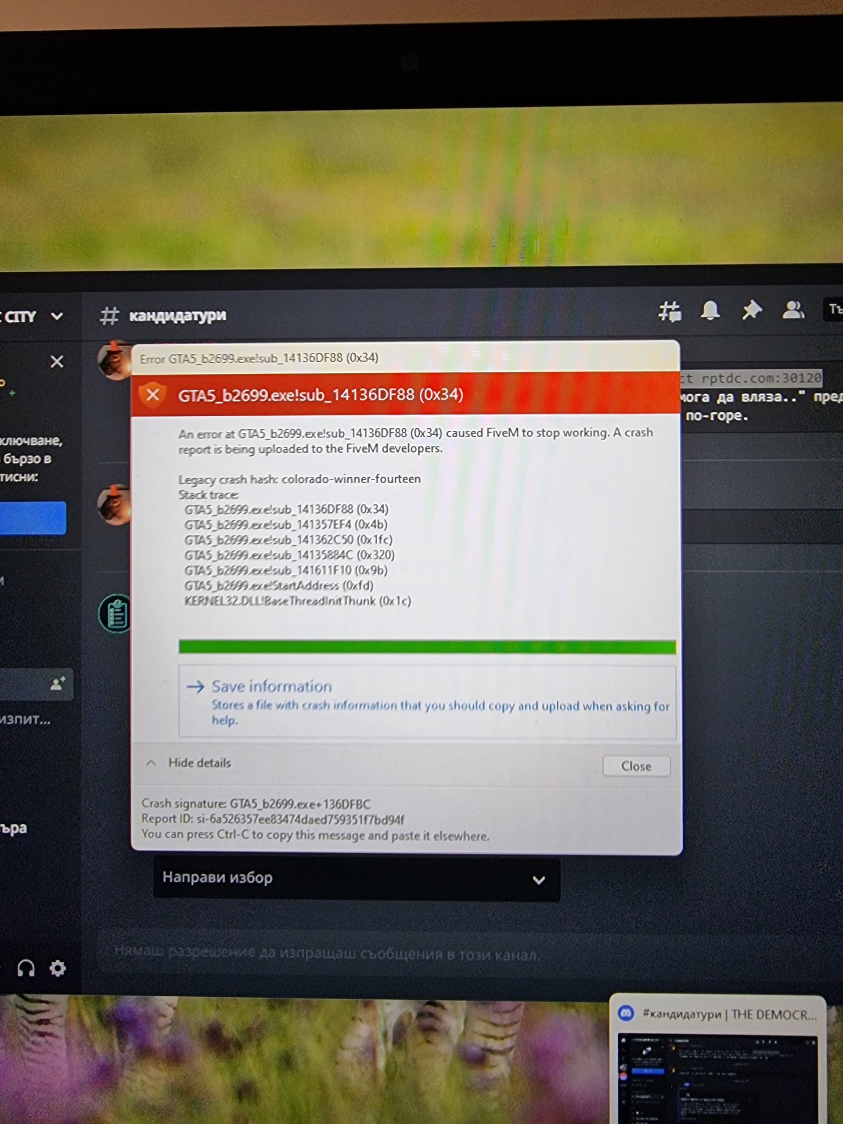Click the headphones deafen icon
The height and width of the screenshot is (1124, 843).
coord(26,968)
